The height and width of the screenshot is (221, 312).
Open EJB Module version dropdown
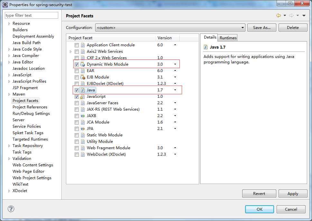coord(175,77)
